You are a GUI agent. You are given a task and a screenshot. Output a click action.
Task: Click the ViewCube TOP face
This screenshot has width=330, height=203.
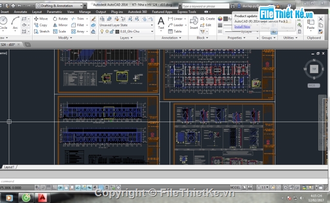pos(314,69)
